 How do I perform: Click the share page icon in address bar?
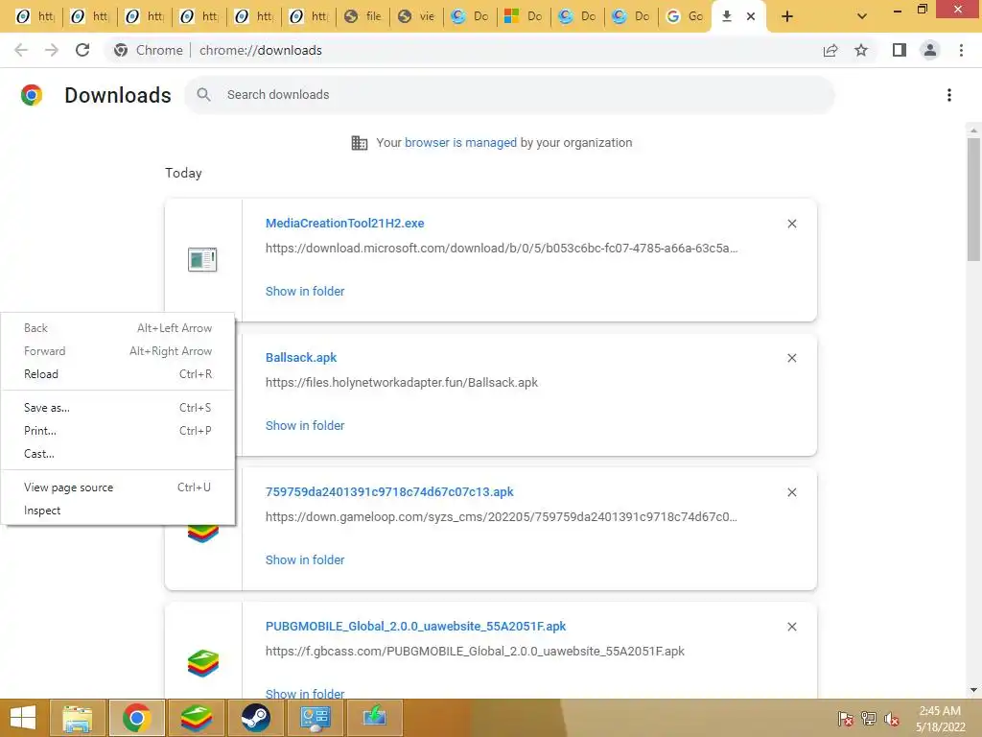coord(830,50)
